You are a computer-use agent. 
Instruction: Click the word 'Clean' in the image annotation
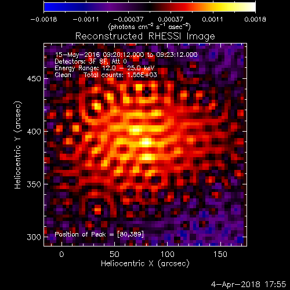pos(63,75)
